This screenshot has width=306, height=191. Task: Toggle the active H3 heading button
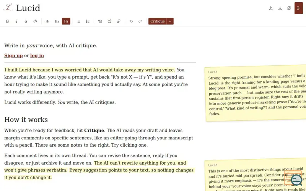coord(66,21)
